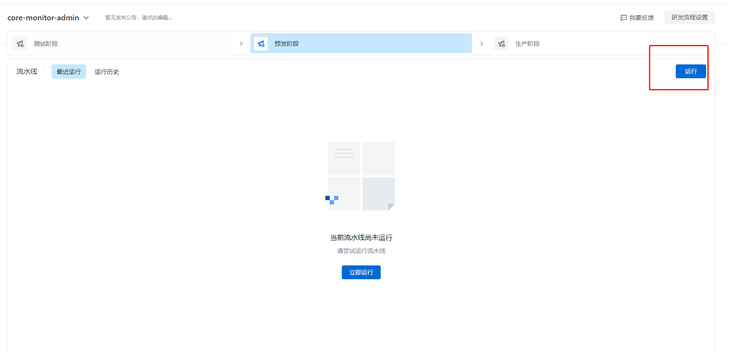The width and height of the screenshot is (729, 351).
Task: Click the 生产阶段 stage icon
Action: (x=501, y=44)
